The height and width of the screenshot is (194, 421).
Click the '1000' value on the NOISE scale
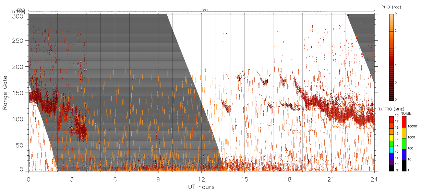pos(411,137)
